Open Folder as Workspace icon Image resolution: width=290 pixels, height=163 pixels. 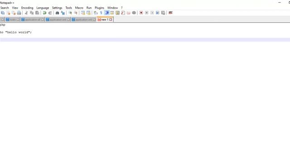click(x=129, y=13)
